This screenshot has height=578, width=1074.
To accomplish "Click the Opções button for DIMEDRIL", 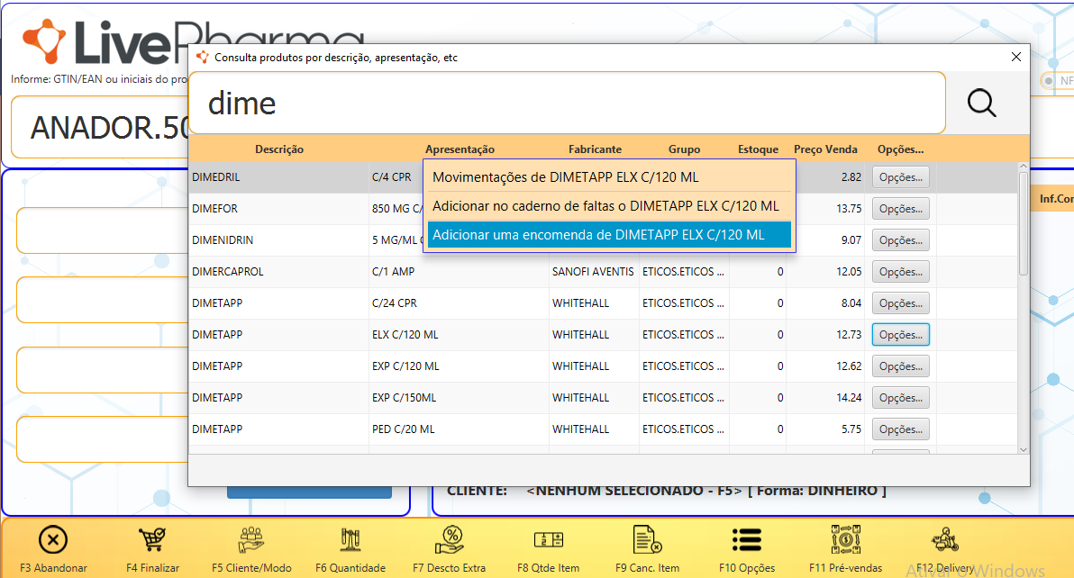I will (900, 177).
